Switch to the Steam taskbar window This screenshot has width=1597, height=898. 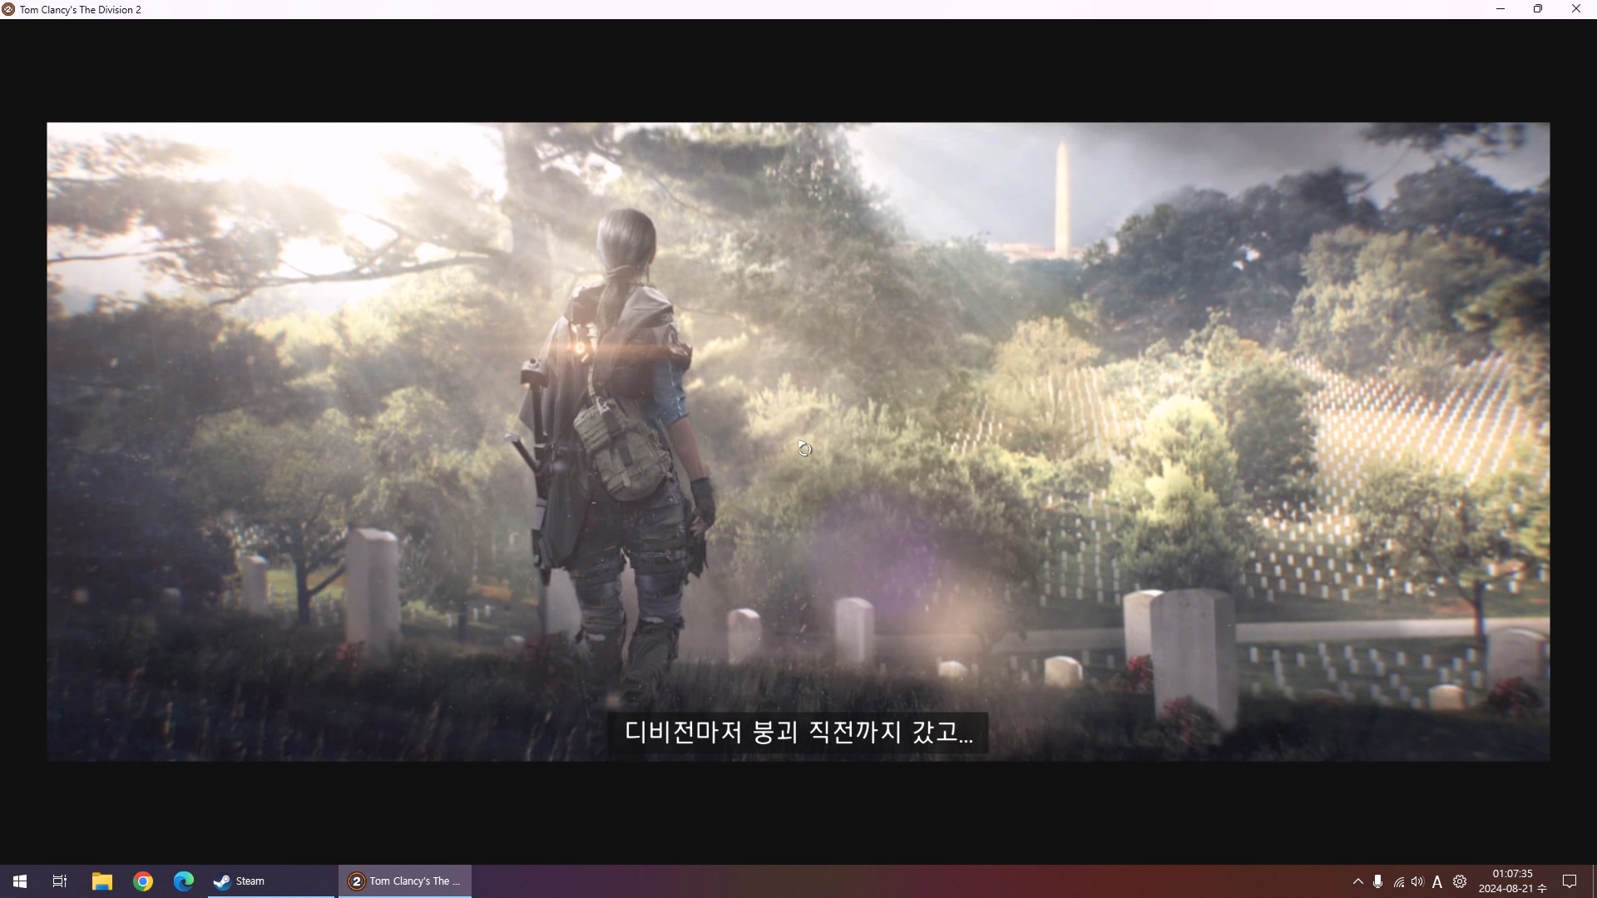pos(270,881)
